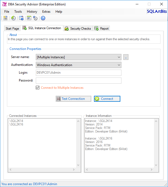
Task: Select .\SQL2K14 in Connected Instances
Action: tap(16, 121)
